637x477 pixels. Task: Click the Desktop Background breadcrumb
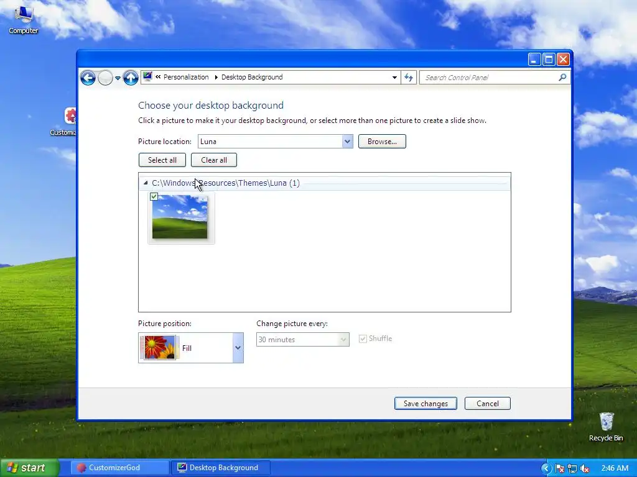pyautogui.click(x=252, y=77)
